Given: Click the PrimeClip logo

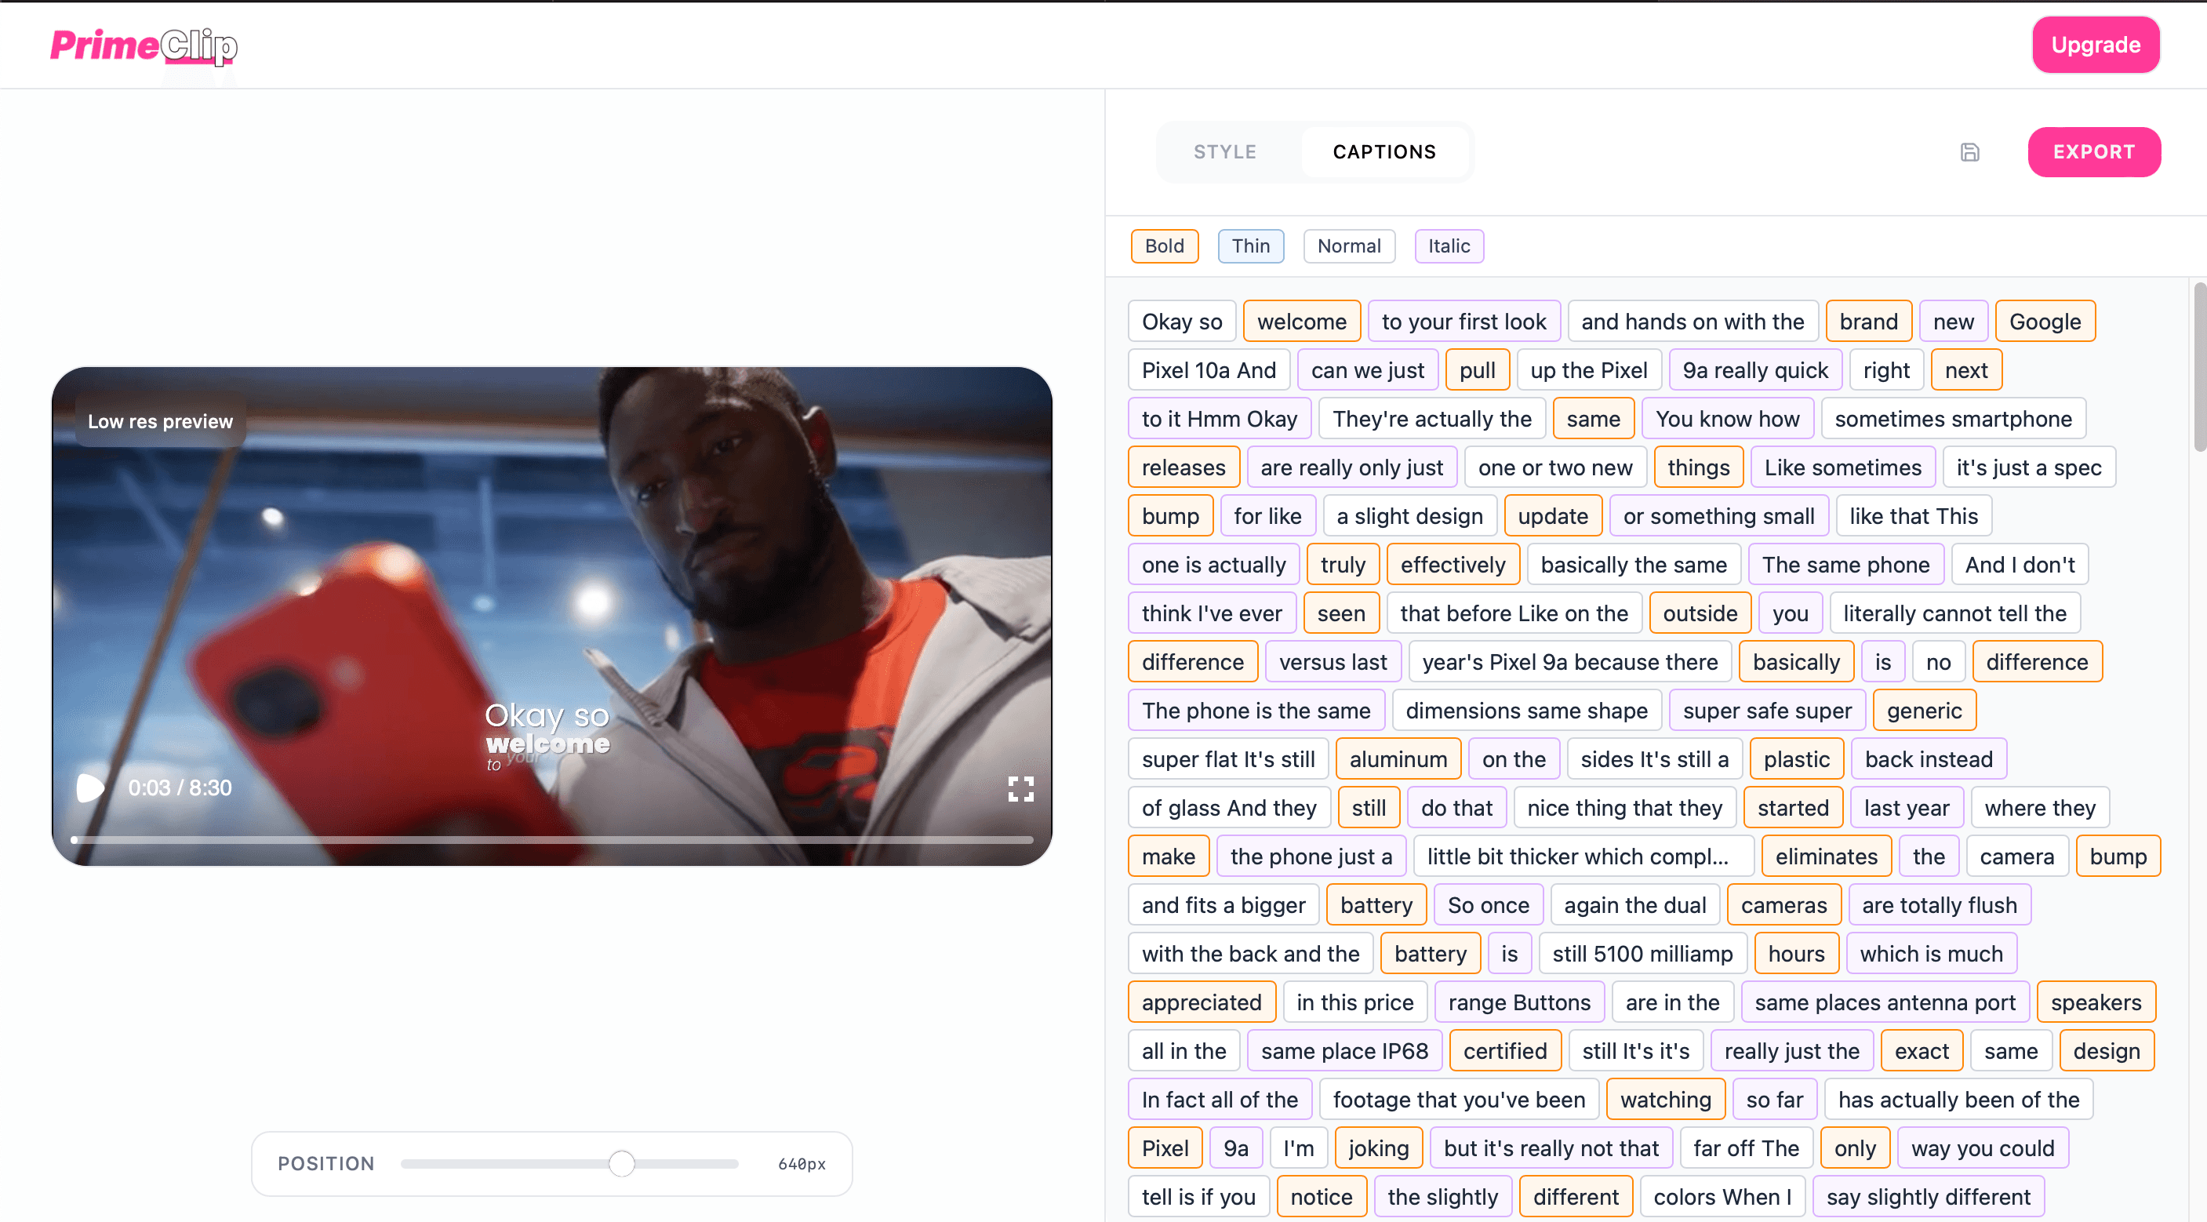Looking at the screenshot, I should click(143, 47).
